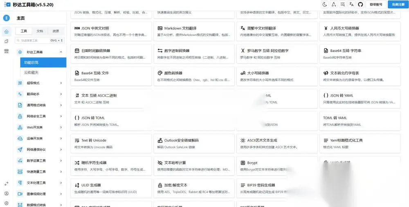Open the settings gear icon in rail

click(7, 203)
